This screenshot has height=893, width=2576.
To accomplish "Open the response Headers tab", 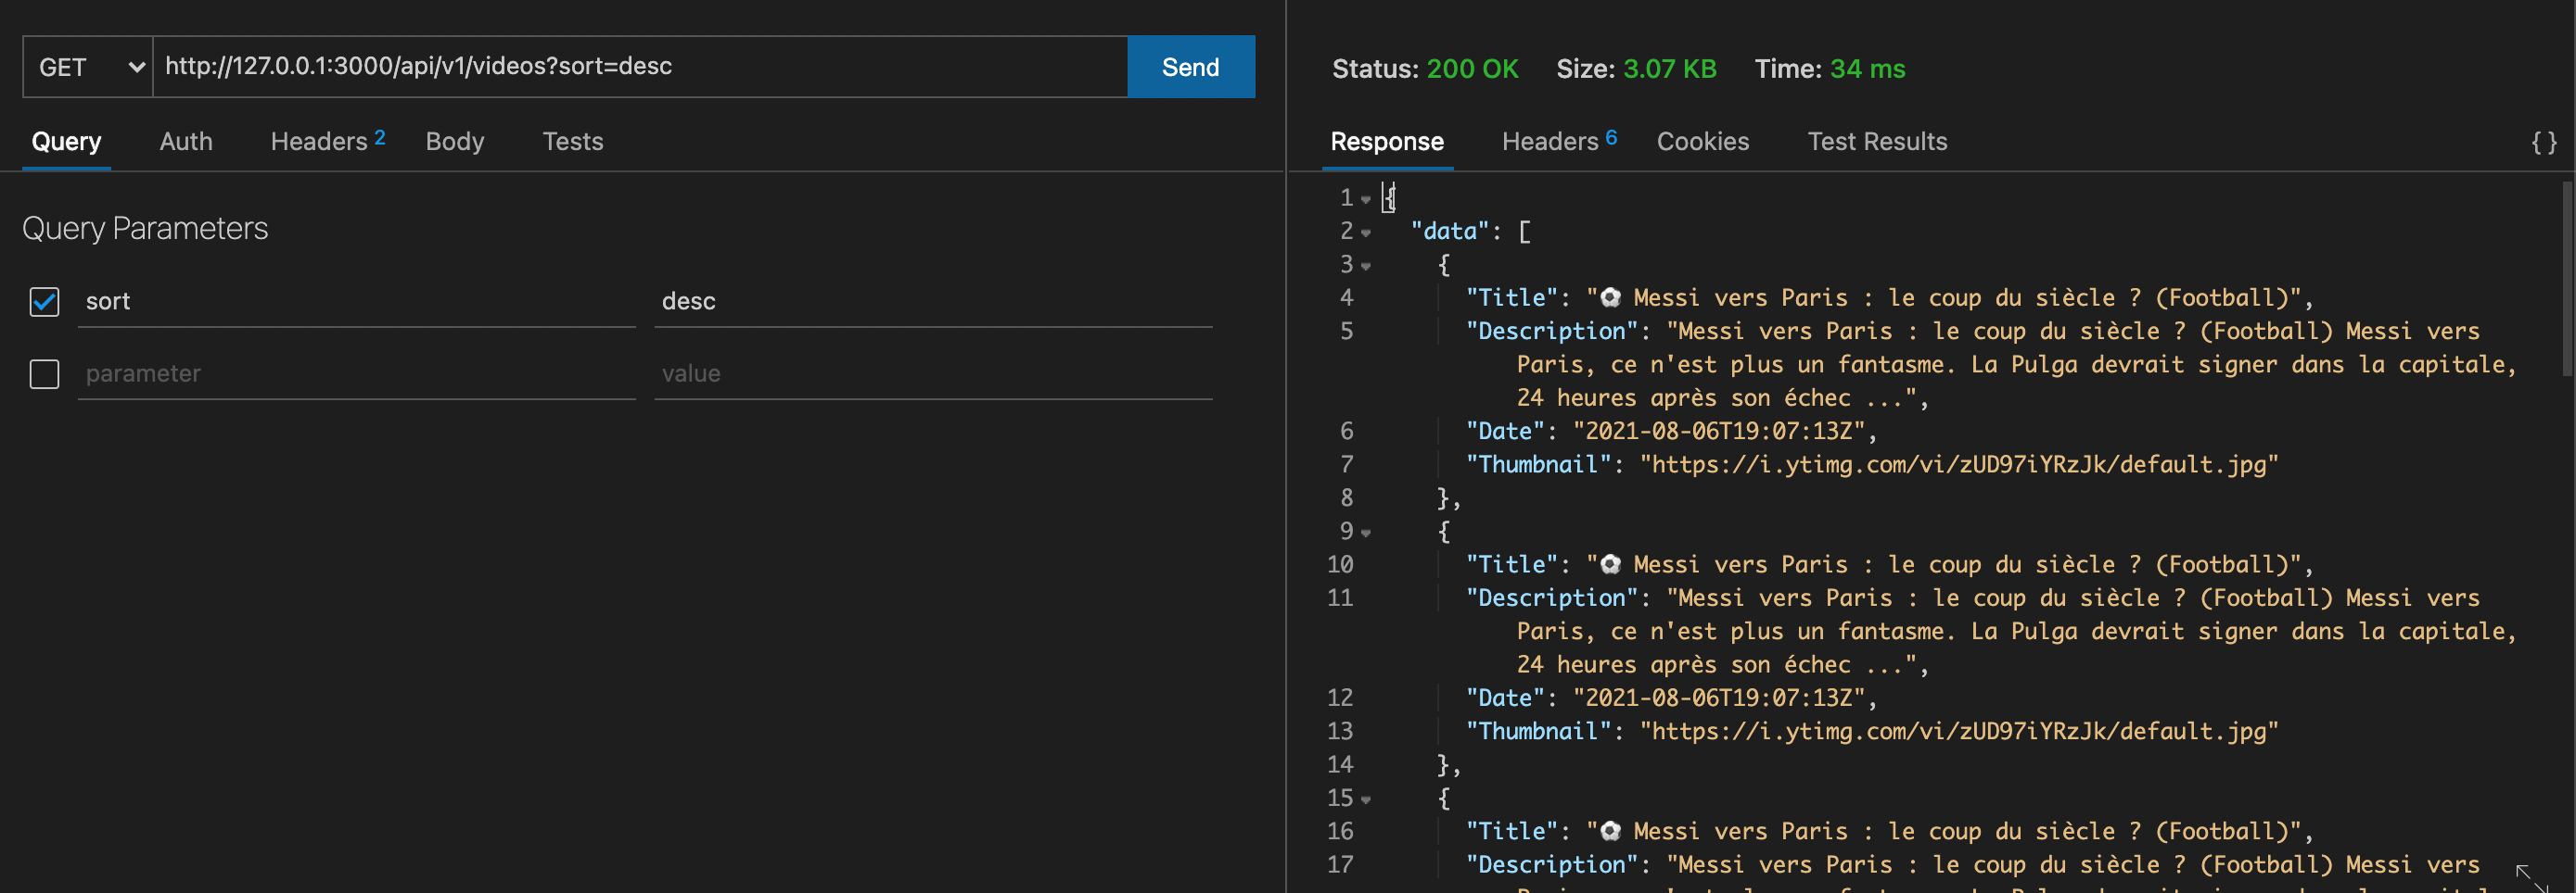I will 1559,141.
